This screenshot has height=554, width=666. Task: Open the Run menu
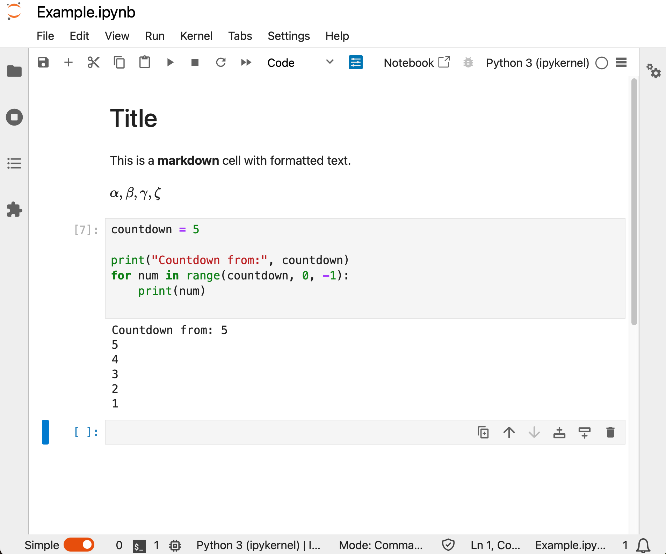tap(155, 36)
